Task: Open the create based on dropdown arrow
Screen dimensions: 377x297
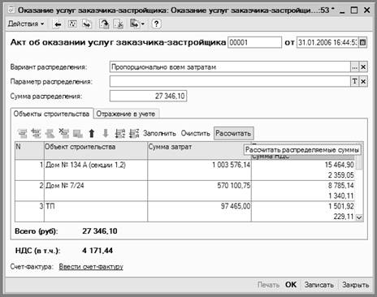Action: coord(143,24)
